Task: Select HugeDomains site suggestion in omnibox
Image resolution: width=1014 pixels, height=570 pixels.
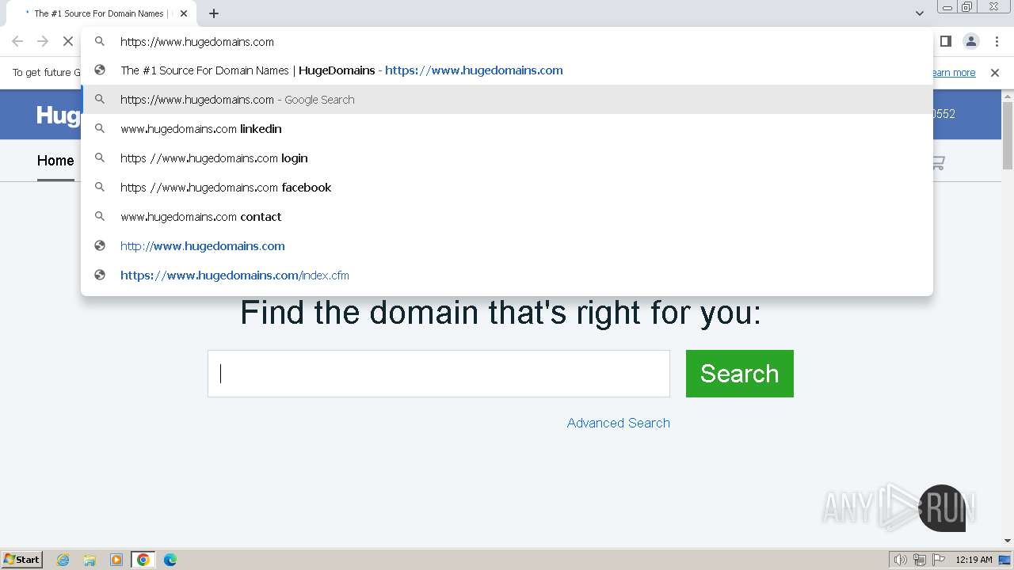Action: [507, 70]
